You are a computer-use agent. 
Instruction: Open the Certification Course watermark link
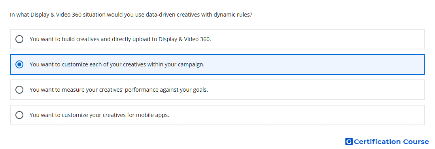point(387,141)
